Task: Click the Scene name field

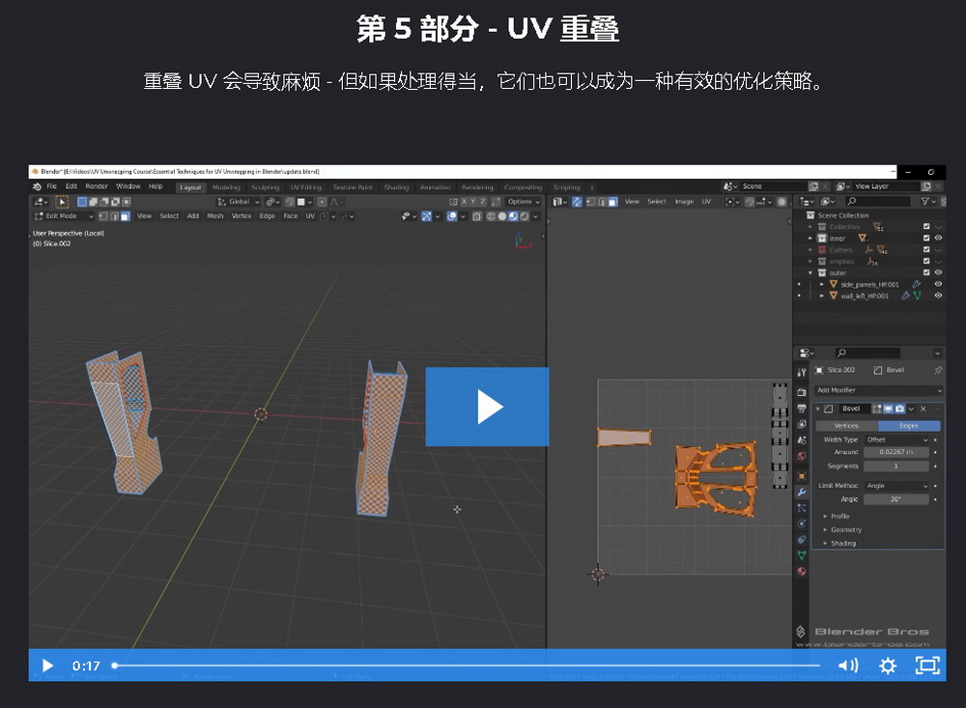Action: click(775, 186)
